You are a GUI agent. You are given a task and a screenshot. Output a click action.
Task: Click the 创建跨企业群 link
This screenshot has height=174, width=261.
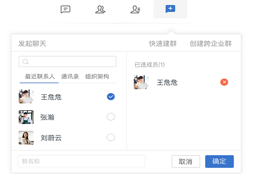211,43
